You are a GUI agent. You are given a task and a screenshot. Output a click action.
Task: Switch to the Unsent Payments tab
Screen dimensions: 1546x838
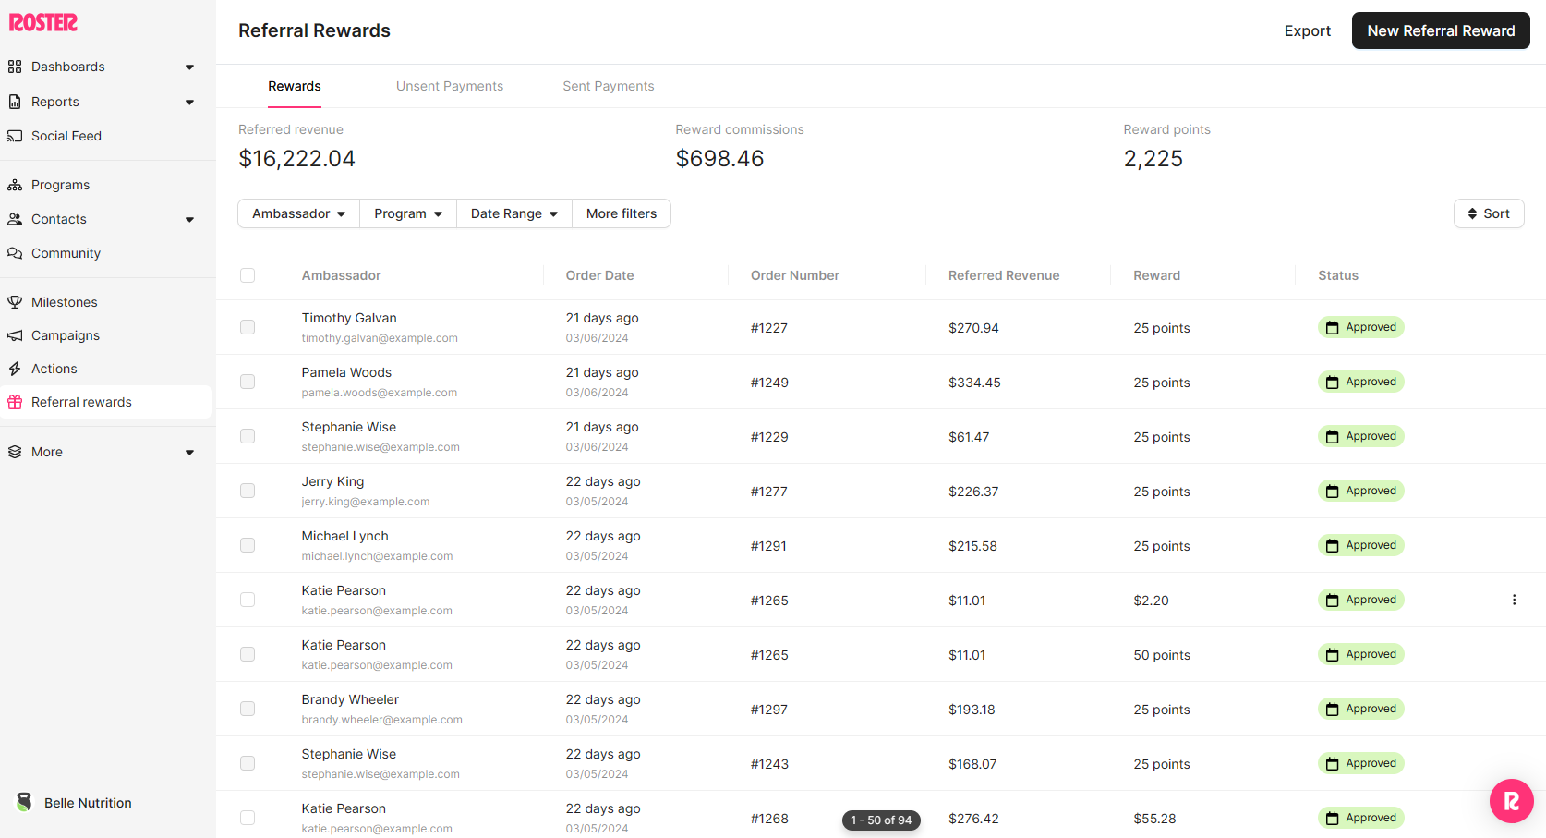click(x=450, y=86)
